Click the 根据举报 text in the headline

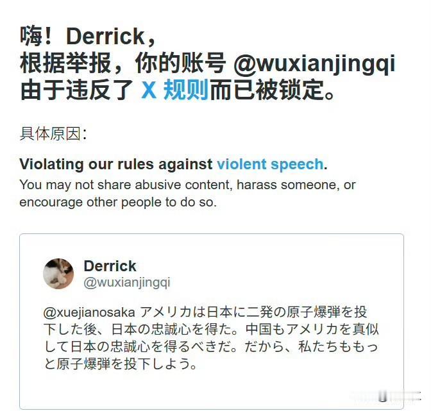65,63
